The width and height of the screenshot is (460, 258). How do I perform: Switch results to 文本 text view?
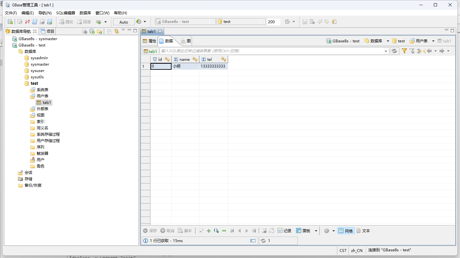click(x=363, y=231)
